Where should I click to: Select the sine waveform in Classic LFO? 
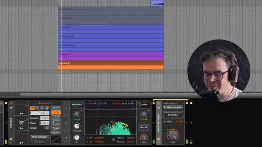tap(56, 108)
